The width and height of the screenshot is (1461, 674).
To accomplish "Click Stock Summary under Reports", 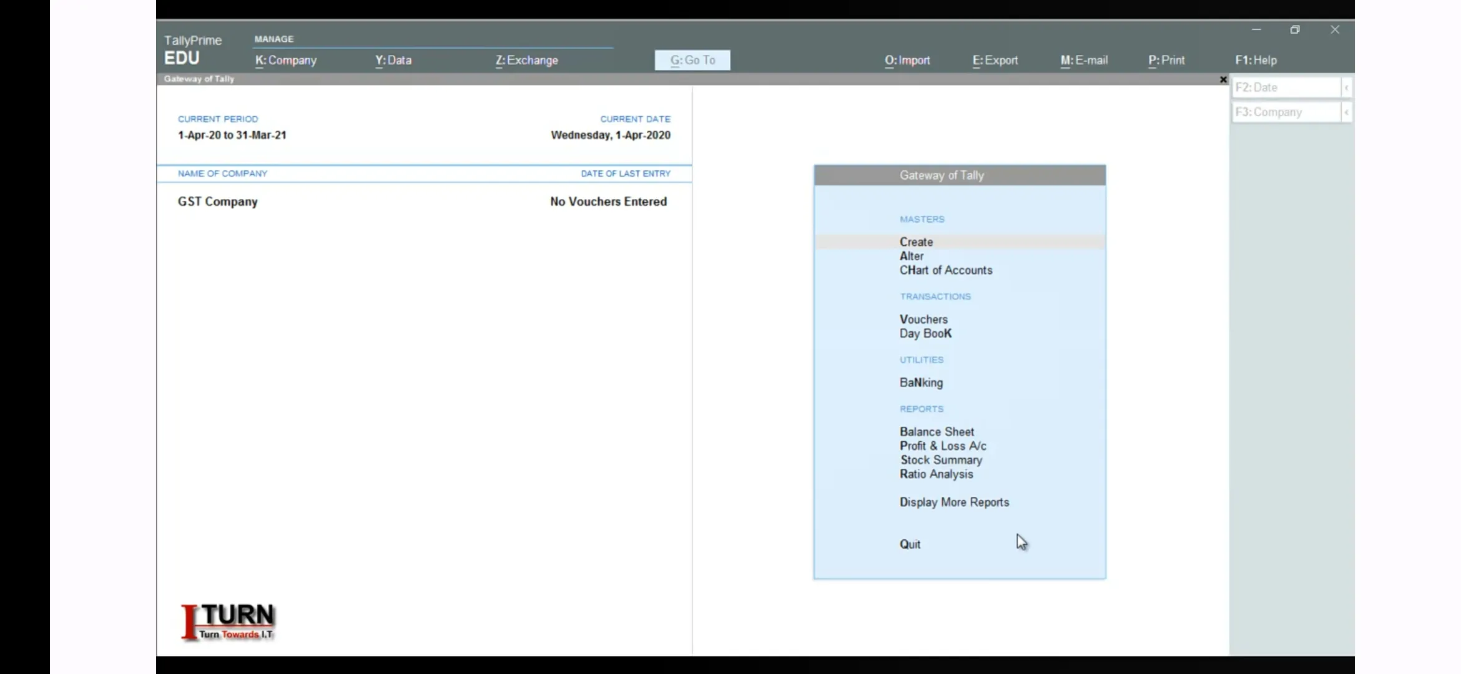I will (x=941, y=459).
